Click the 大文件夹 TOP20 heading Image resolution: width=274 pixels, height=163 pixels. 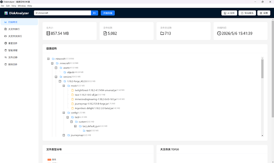170,150
